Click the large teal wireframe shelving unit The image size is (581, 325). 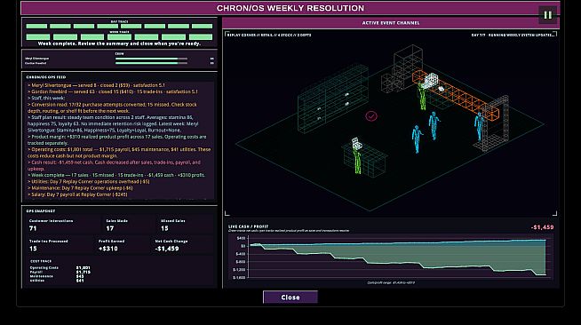pyautogui.click(x=332, y=99)
